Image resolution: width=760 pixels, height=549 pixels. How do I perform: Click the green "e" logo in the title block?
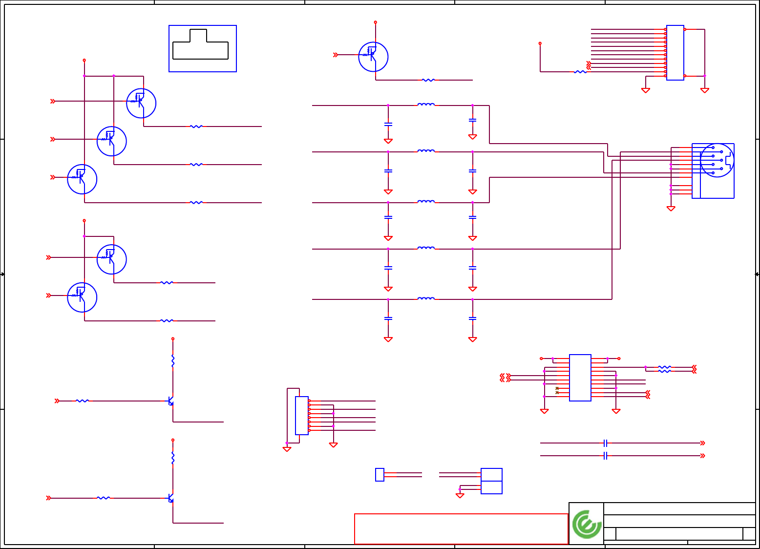coord(587,524)
